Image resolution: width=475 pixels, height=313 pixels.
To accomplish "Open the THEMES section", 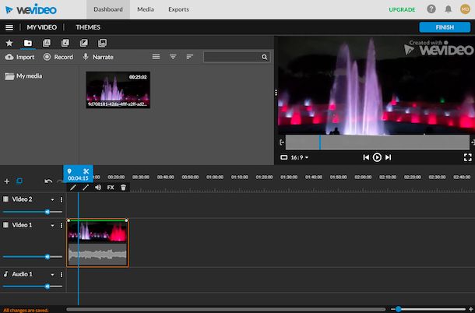I will (88, 27).
